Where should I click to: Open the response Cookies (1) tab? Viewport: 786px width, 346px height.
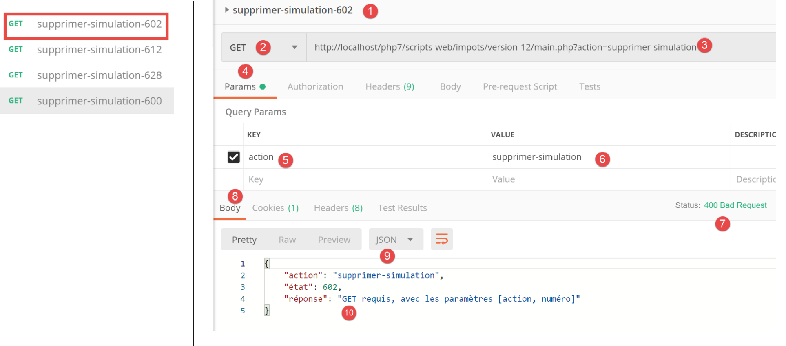click(275, 208)
